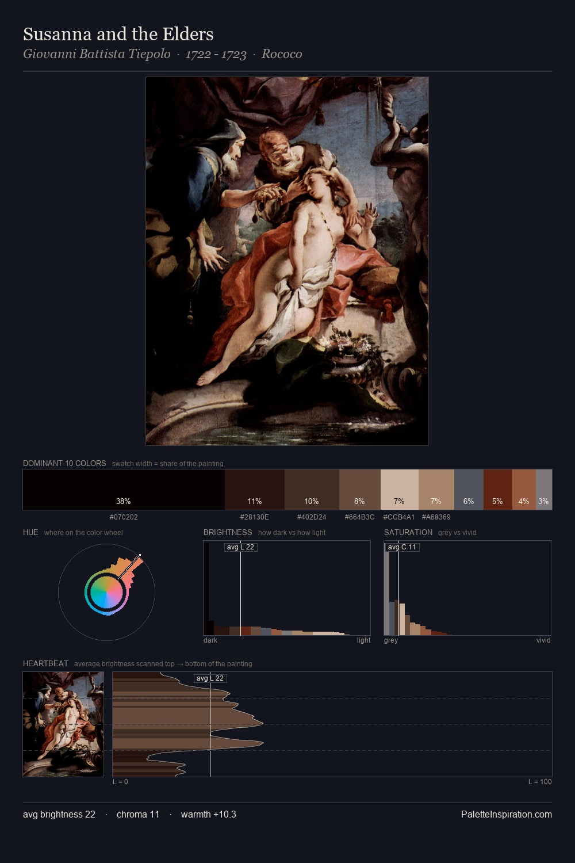Click hex code #402D24
Screen dimensions: 575x863
tap(312, 517)
